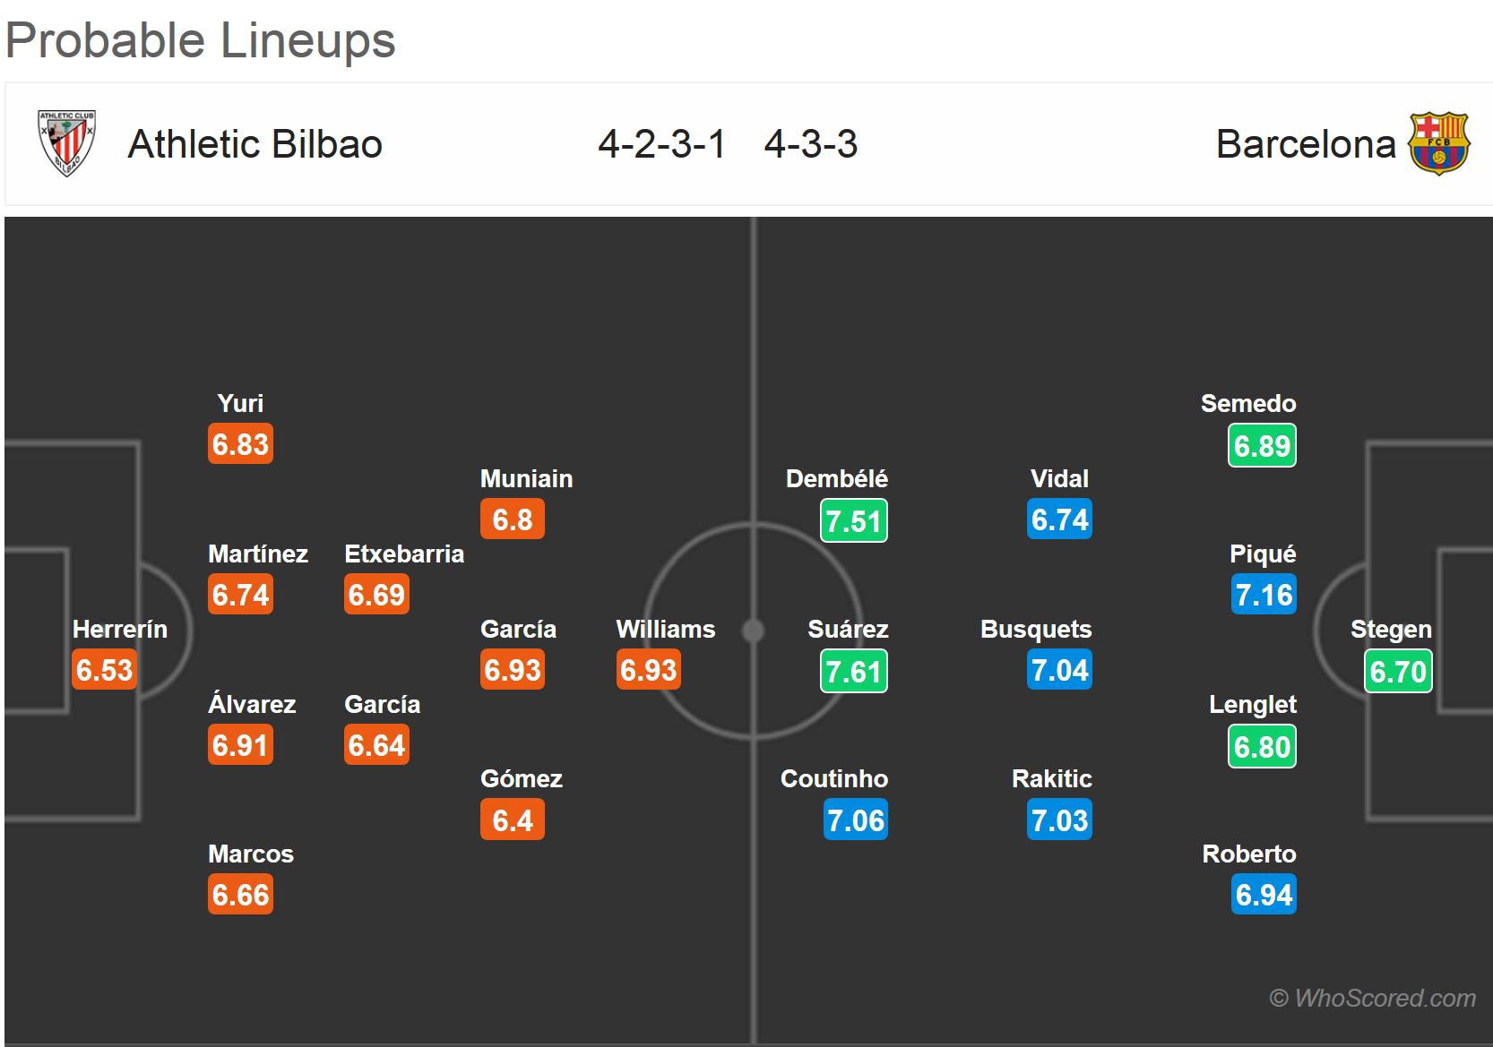Select the player name Etxebarria

tap(404, 554)
